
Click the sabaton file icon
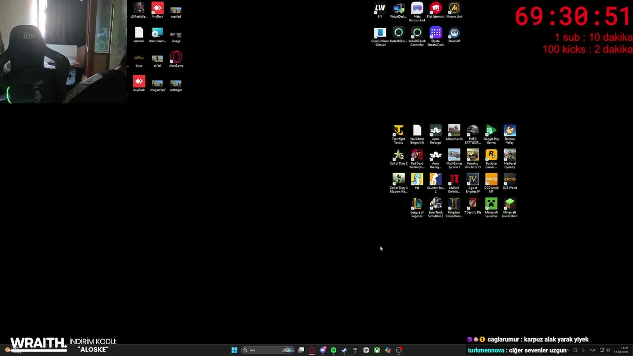tap(139, 35)
